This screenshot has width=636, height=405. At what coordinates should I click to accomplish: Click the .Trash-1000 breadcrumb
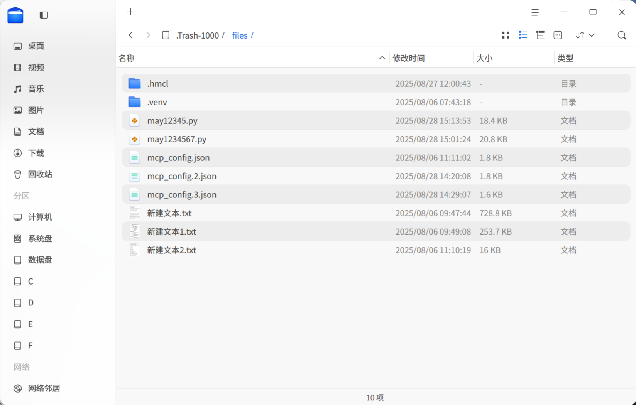pyautogui.click(x=198, y=35)
